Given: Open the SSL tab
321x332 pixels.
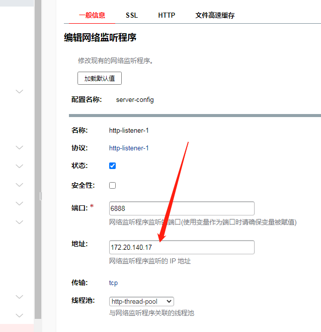Looking at the screenshot, I should pos(131,15).
